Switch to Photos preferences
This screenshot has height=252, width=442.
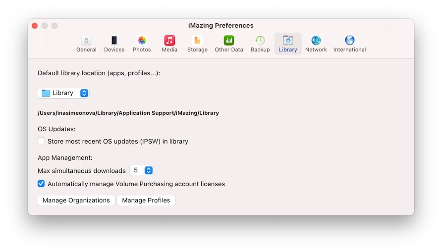point(142,44)
